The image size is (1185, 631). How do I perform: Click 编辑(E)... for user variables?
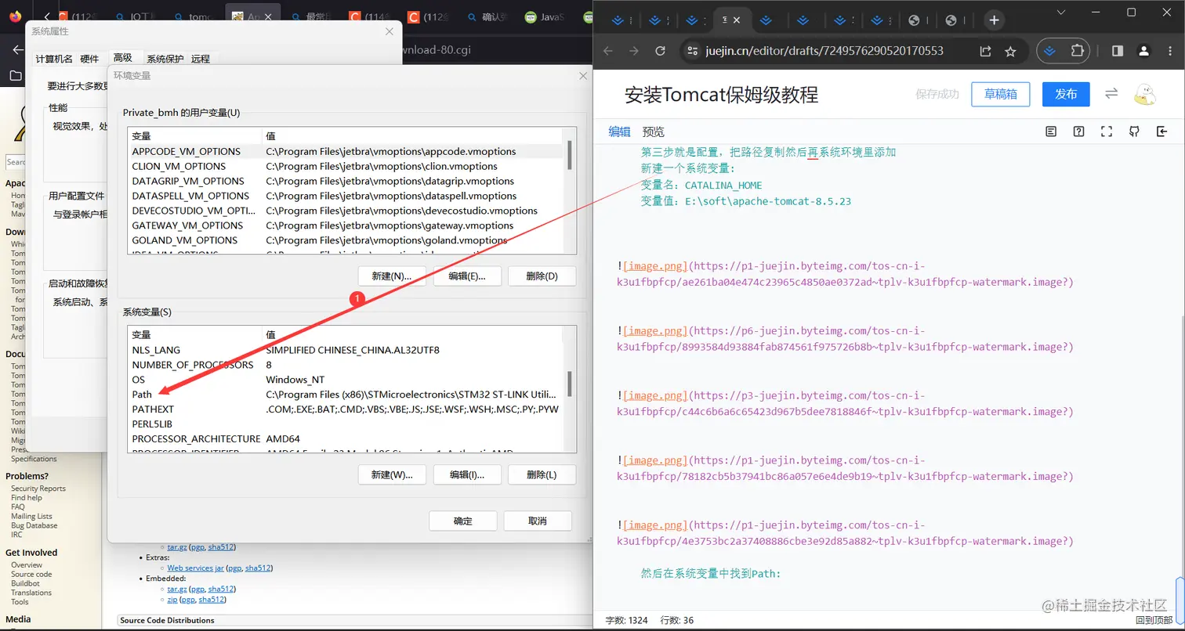point(466,276)
